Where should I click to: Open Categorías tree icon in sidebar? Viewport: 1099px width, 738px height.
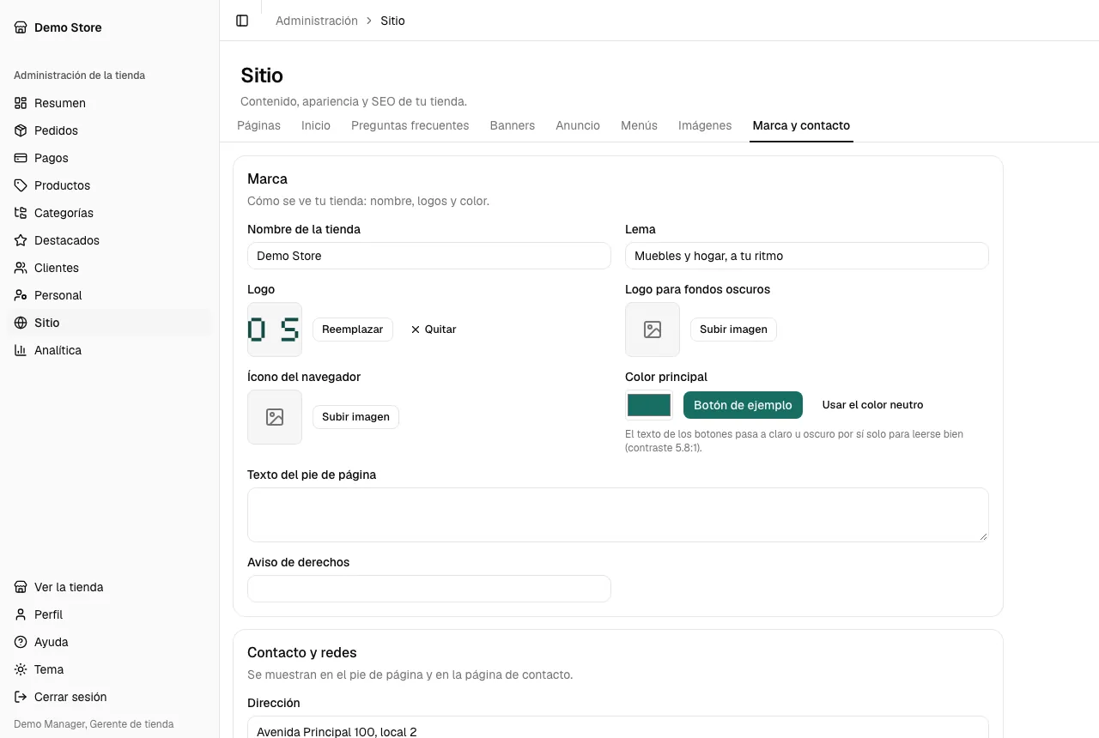pos(21,213)
